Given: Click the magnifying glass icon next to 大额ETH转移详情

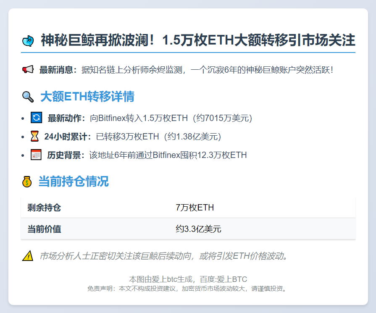Looking at the screenshot, I should [27, 96].
